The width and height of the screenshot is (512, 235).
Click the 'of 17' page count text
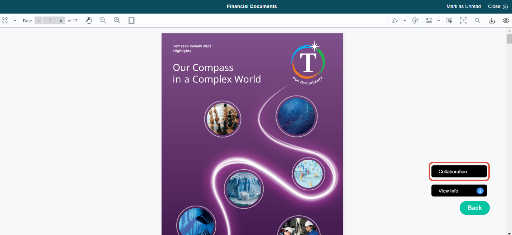tap(72, 21)
